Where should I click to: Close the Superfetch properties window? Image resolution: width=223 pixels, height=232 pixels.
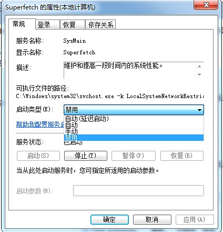click(x=206, y=5)
